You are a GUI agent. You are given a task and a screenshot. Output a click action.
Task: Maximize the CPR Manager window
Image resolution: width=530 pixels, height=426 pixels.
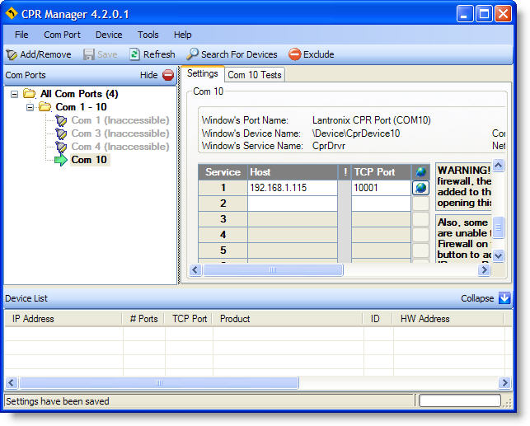coord(484,14)
